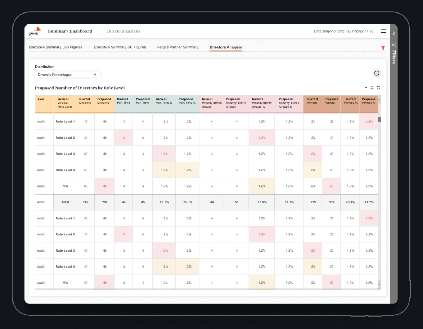Click the red filter funnel icon
The width and height of the screenshot is (423, 329).
[x=383, y=48]
